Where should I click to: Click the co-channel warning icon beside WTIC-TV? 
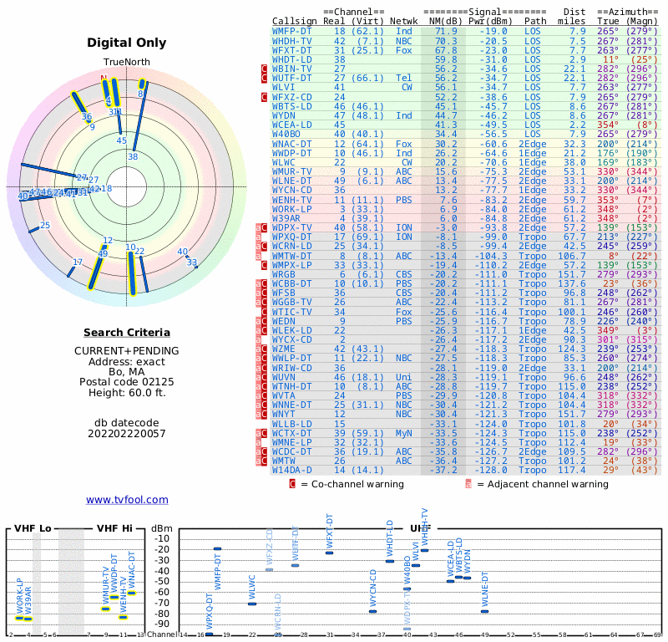pos(264,312)
